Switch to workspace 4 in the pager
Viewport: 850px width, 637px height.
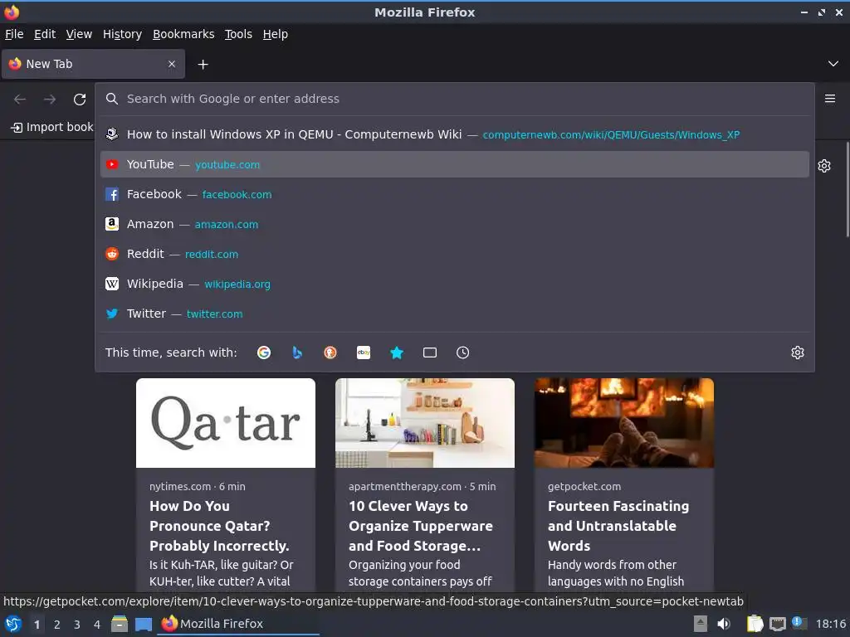[97, 625]
